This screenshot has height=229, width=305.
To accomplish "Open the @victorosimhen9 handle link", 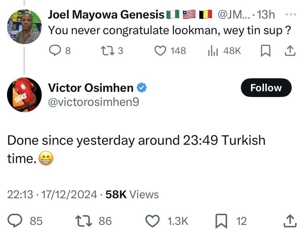I will (x=93, y=102).
